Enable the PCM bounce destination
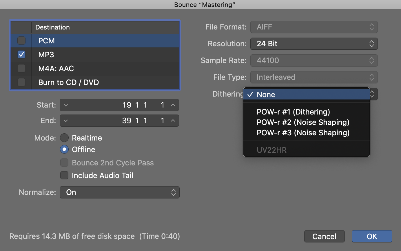Image resolution: width=401 pixels, height=251 pixels. pos(21,40)
